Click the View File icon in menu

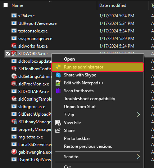[58, 123]
